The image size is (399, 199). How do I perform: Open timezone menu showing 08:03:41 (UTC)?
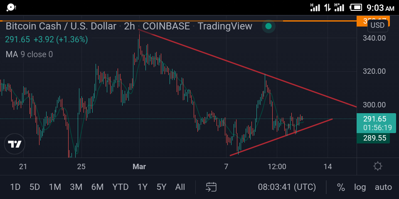click(287, 187)
